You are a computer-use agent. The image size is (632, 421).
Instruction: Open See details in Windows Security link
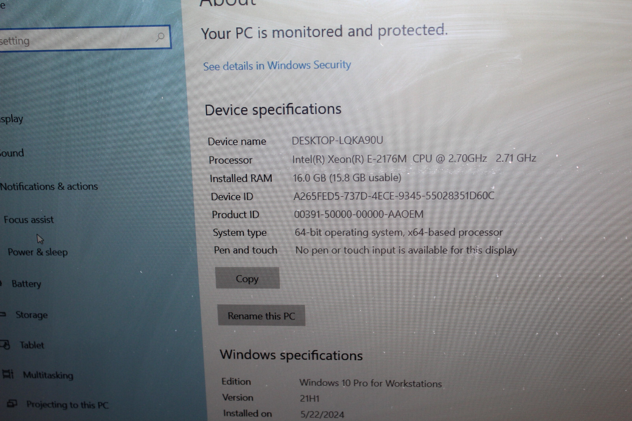(x=277, y=66)
